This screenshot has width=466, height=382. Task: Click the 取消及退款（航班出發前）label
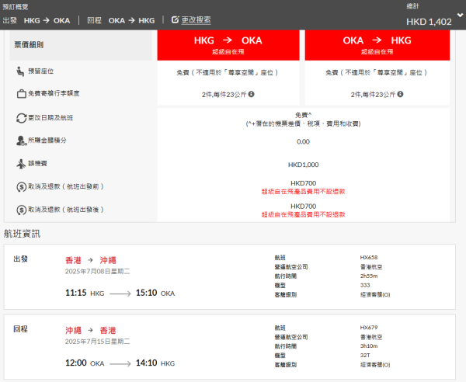pyautogui.click(x=66, y=186)
